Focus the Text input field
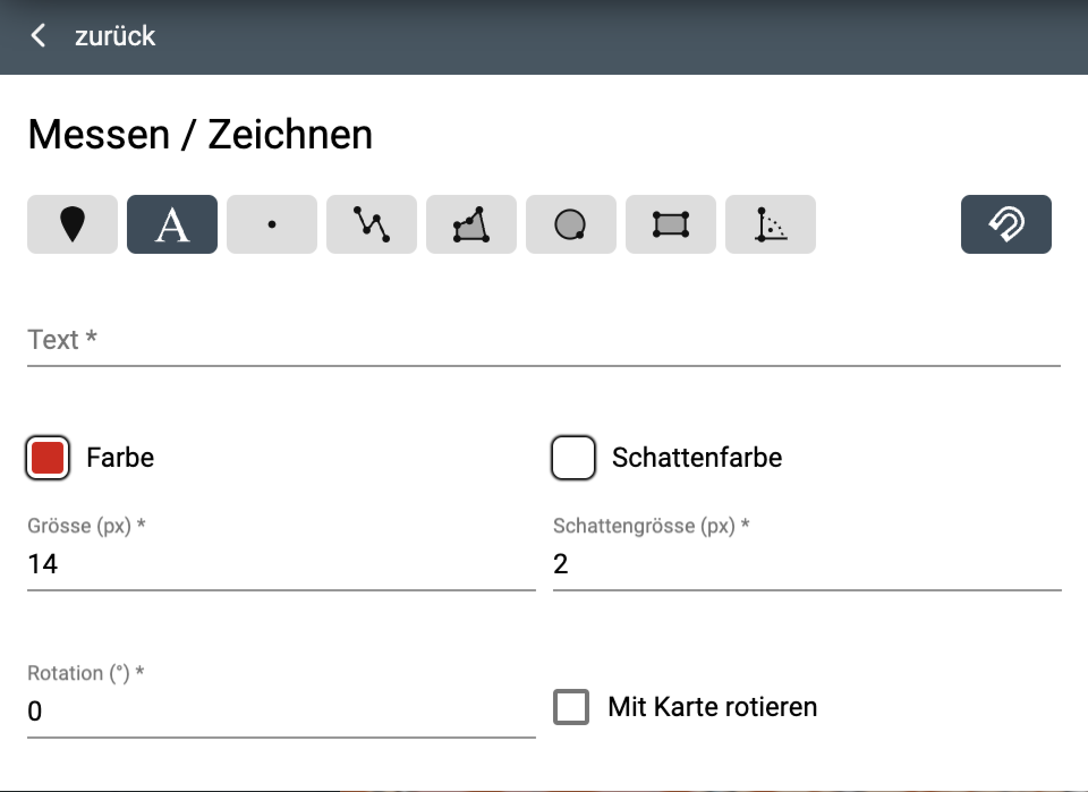Image resolution: width=1088 pixels, height=792 pixels. (544, 341)
